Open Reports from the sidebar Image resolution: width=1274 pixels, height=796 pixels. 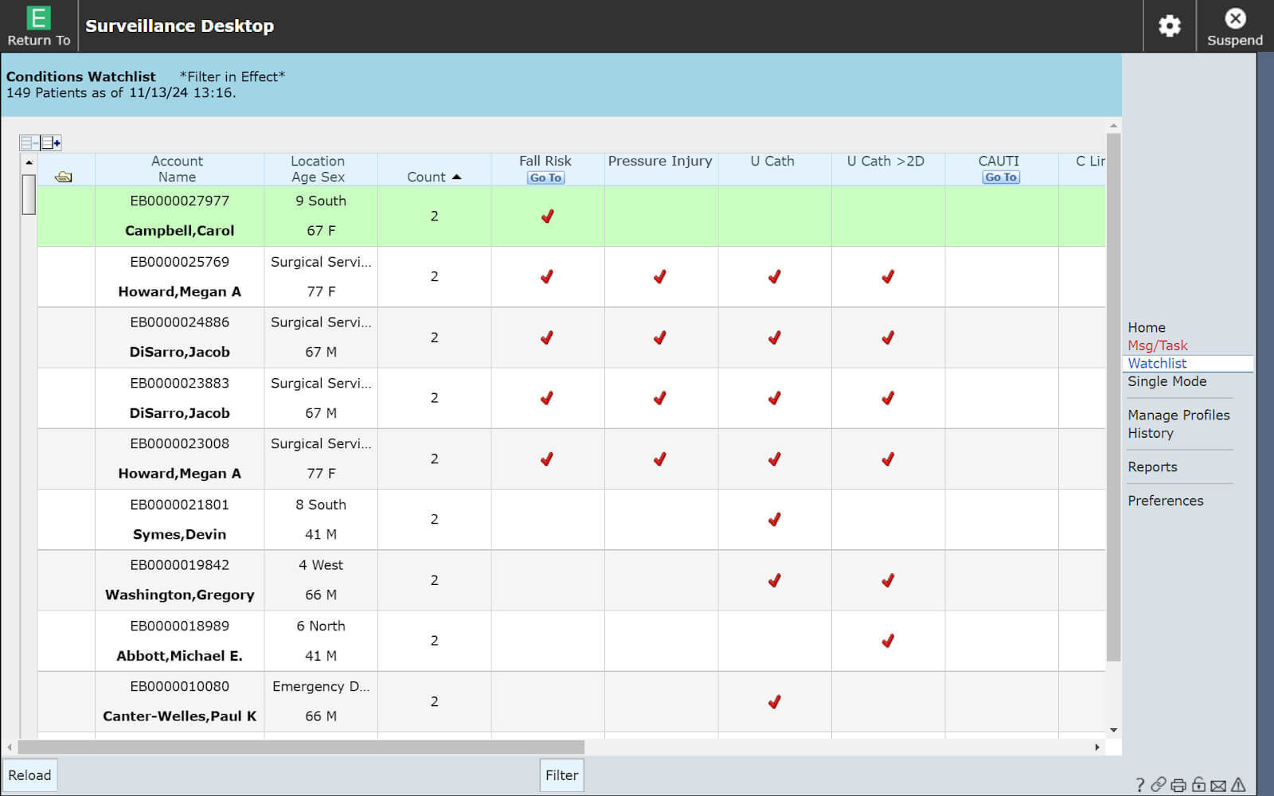click(1152, 466)
